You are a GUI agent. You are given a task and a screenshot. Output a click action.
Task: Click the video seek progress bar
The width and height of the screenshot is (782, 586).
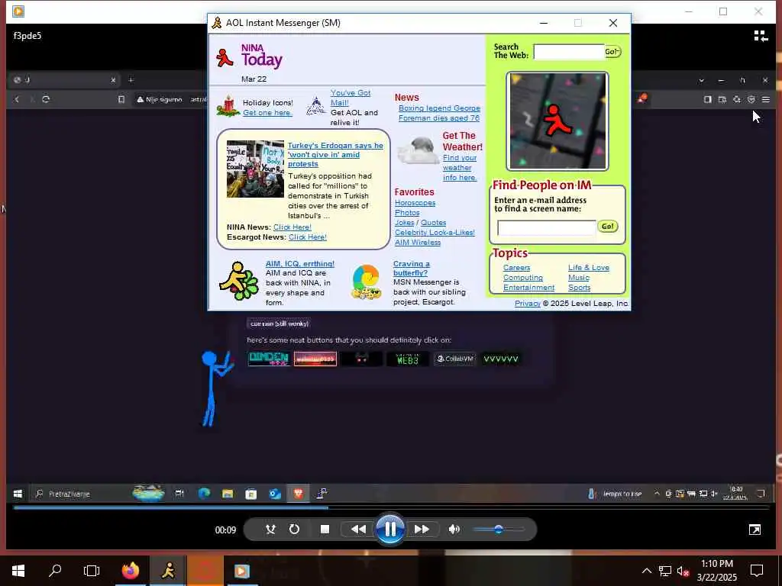[x=391, y=507]
